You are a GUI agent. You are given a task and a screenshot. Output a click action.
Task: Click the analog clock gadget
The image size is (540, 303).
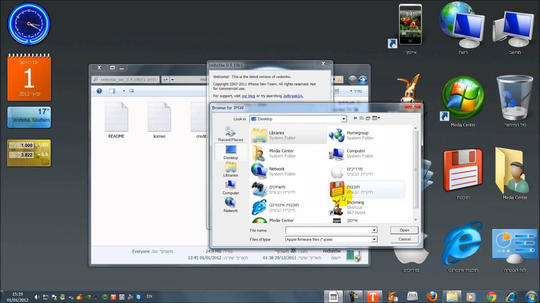pyautogui.click(x=29, y=24)
